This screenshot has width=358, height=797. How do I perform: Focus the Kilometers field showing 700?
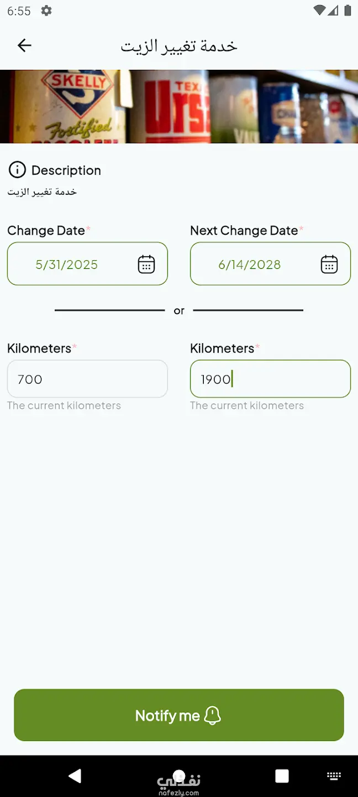tap(87, 379)
